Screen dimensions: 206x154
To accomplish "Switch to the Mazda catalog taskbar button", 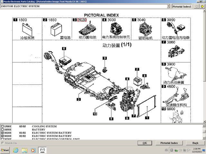I will 42,150.
